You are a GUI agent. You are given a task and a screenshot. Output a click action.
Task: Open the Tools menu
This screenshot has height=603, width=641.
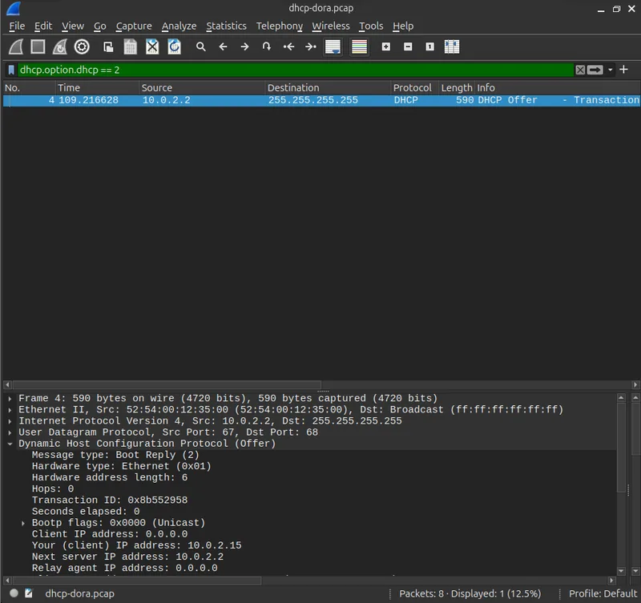(371, 26)
